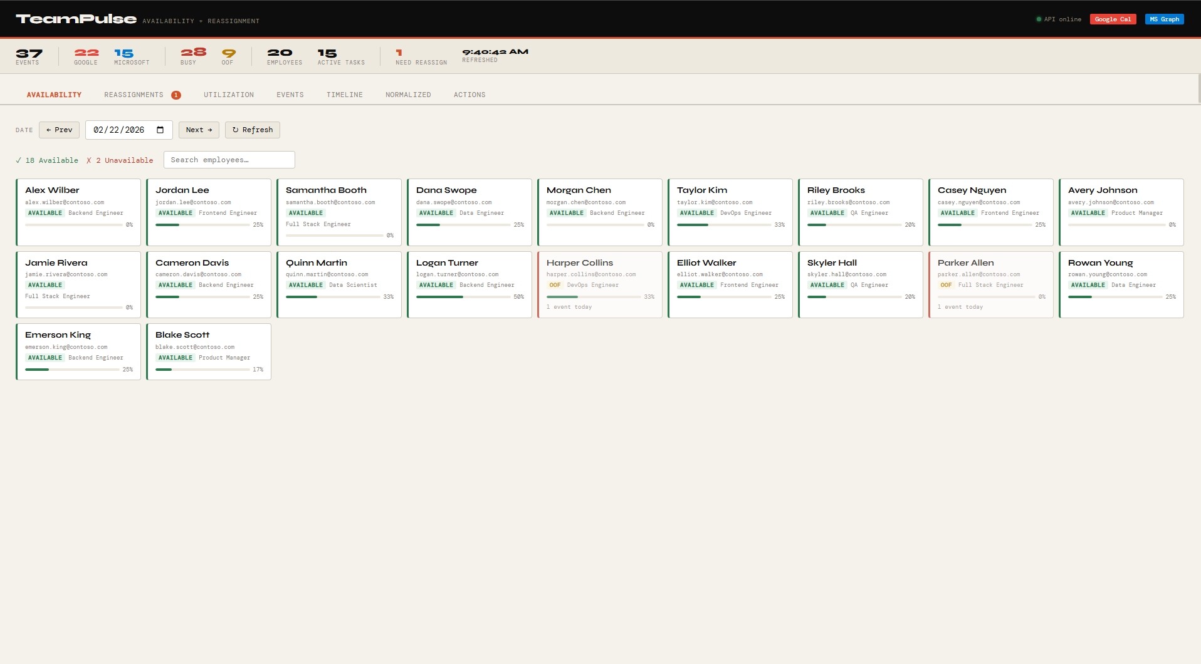The width and height of the screenshot is (1201, 664).
Task: Click the 15 Active Tasks statistic
Action: 341,56
